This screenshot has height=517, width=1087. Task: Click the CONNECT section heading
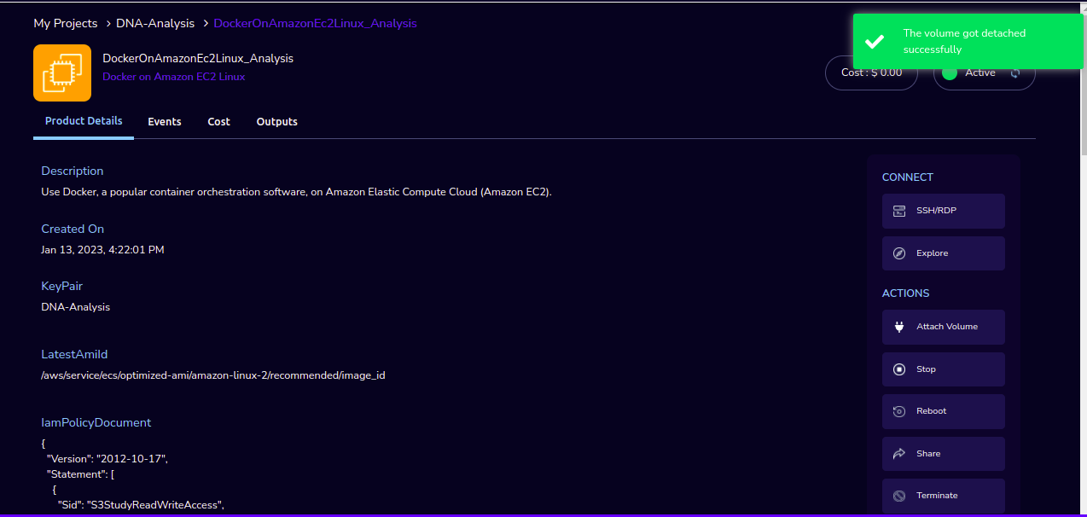coord(908,177)
